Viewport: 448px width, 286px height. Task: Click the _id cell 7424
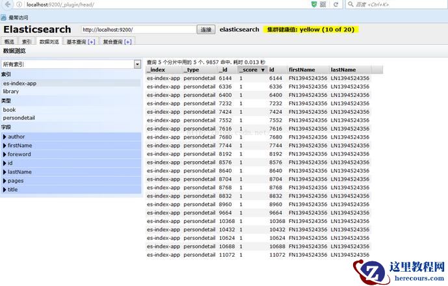(x=225, y=112)
